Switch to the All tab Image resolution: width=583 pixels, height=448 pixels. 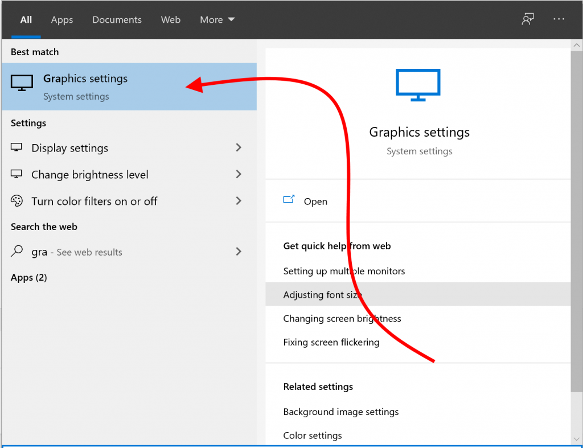pos(26,20)
